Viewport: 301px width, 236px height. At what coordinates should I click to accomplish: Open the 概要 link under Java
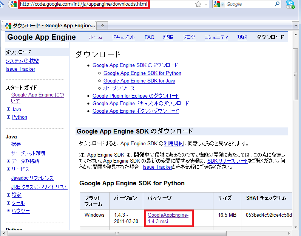[x=16, y=144]
